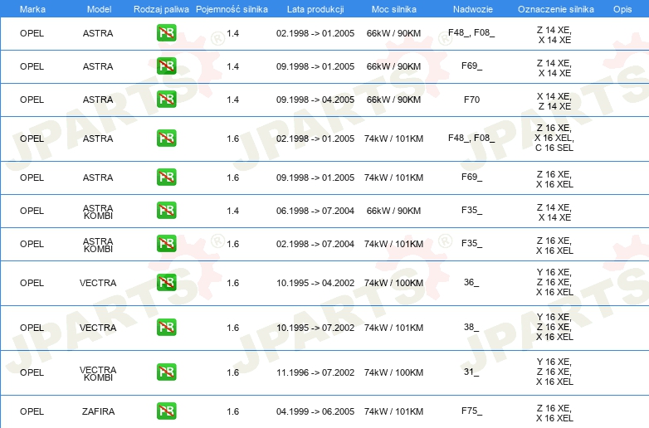Click the 66kW / 90KM cell in the F70 row
Image resolution: width=649 pixels, height=428 pixels.
pyautogui.click(x=393, y=100)
